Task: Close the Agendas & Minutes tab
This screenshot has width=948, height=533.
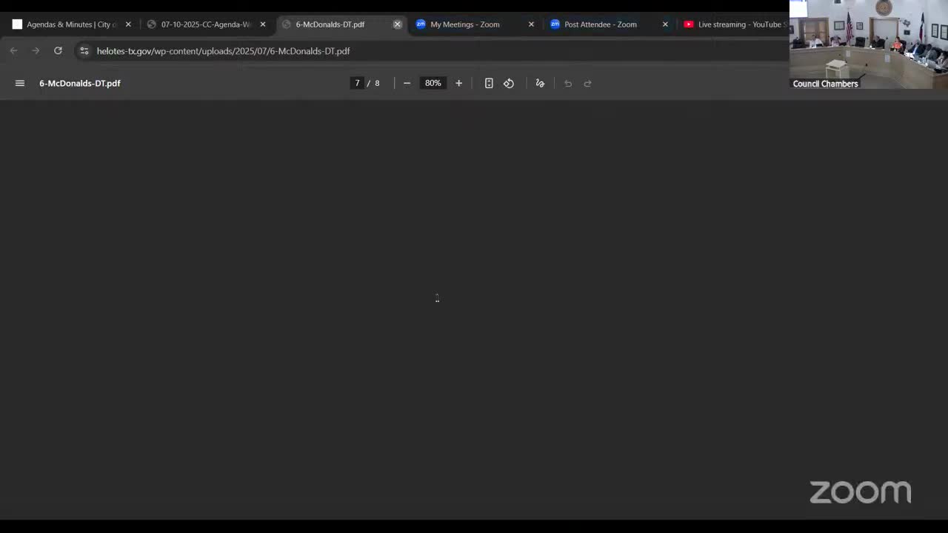Action: (x=128, y=24)
